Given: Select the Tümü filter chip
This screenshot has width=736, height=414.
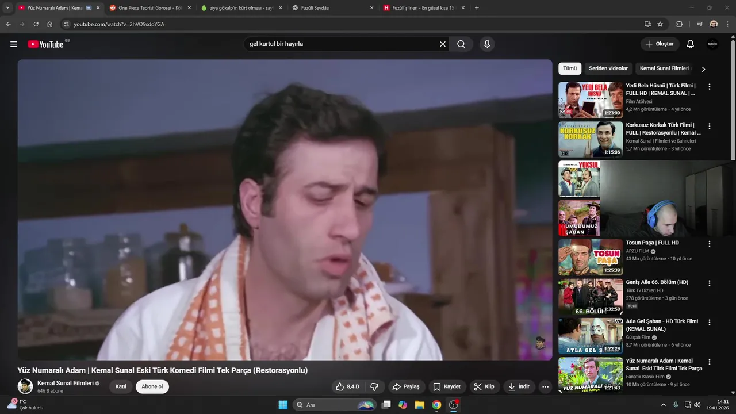Looking at the screenshot, I should [570, 68].
